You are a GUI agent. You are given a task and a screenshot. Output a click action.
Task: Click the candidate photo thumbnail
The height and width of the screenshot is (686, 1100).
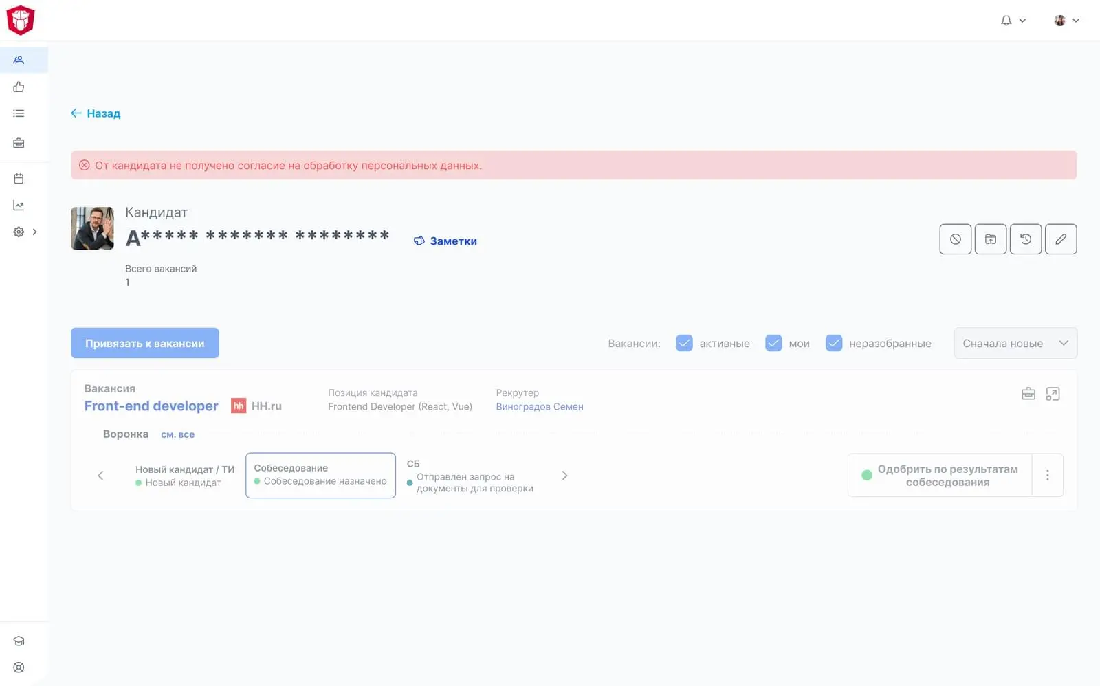(x=92, y=228)
